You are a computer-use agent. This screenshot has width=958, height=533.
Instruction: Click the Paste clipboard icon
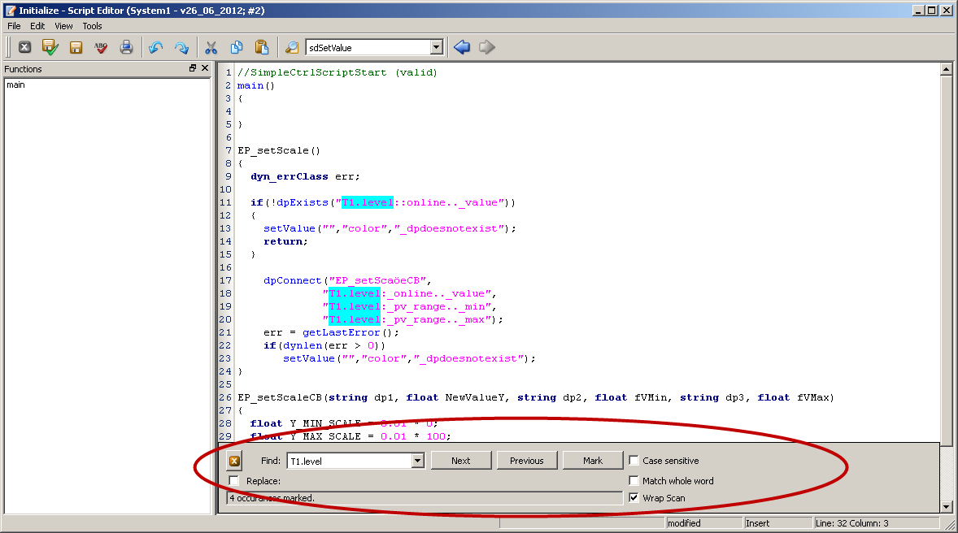click(262, 47)
